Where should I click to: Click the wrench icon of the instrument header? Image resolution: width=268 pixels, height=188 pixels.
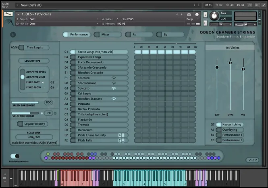pos(8,14)
